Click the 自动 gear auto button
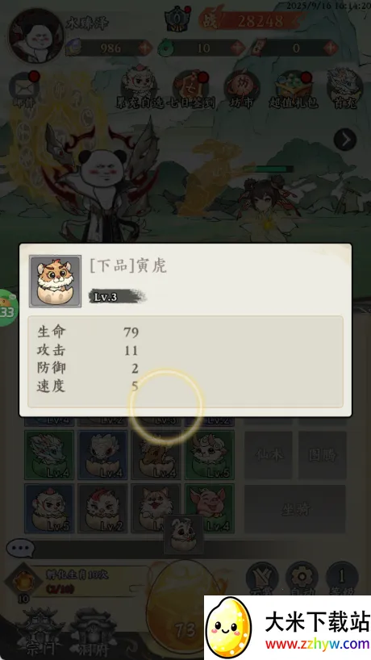The width and height of the screenshot is (371, 660). click(x=302, y=579)
